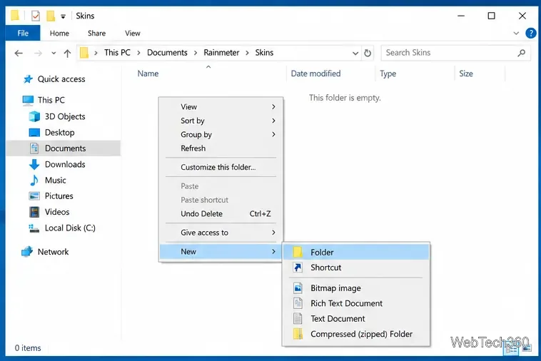Click the Forward navigation arrow

click(38, 53)
